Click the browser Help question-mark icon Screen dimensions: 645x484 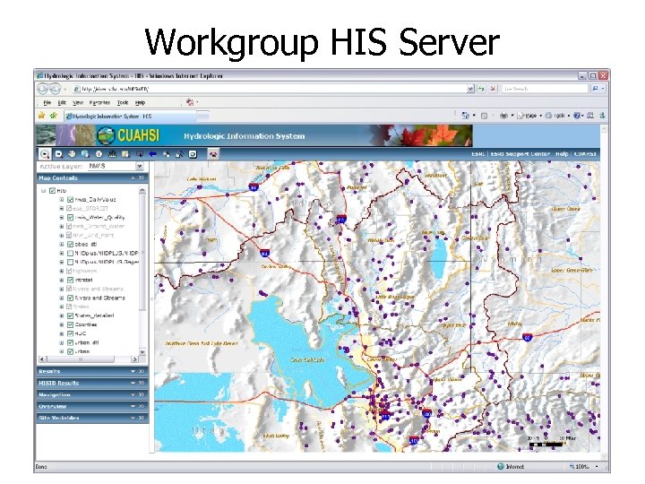577,116
